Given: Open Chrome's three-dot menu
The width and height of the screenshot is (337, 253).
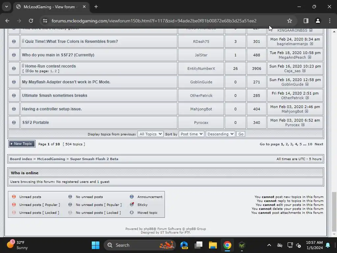Looking at the screenshot, I should coord(330,21).
